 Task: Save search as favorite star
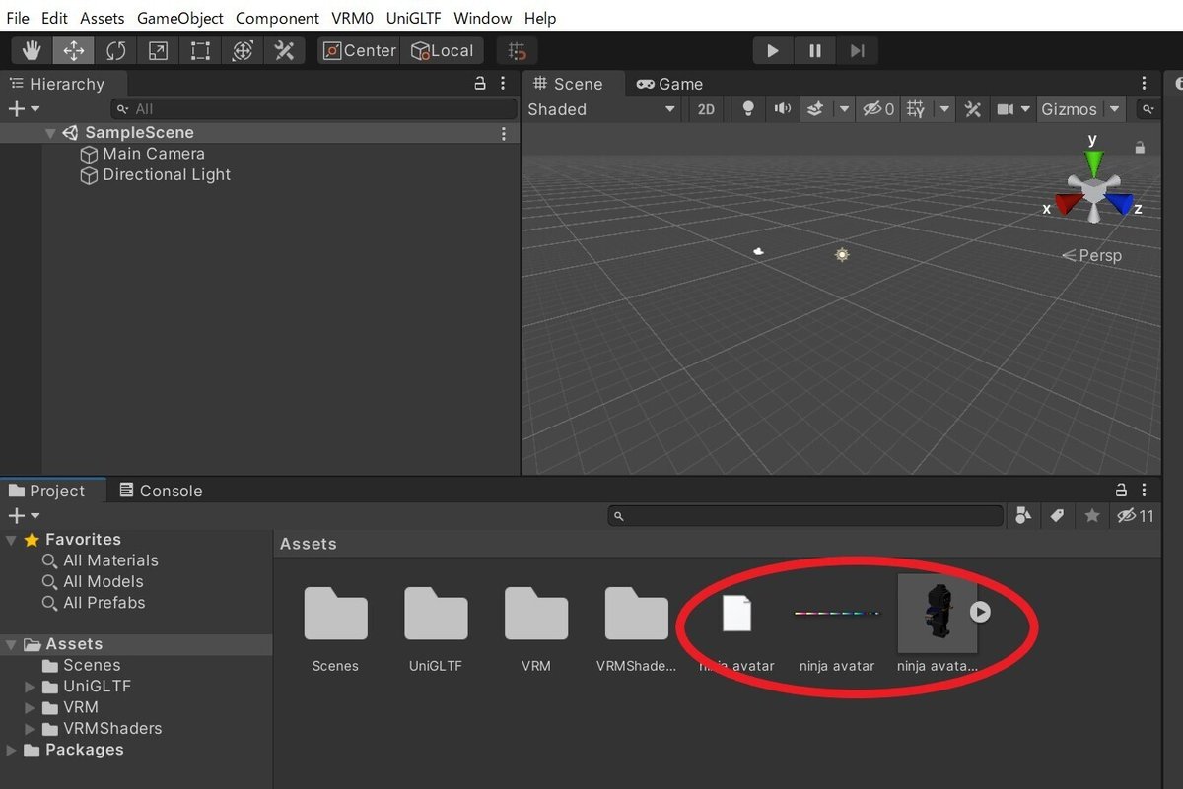(x=1091, y=515)
